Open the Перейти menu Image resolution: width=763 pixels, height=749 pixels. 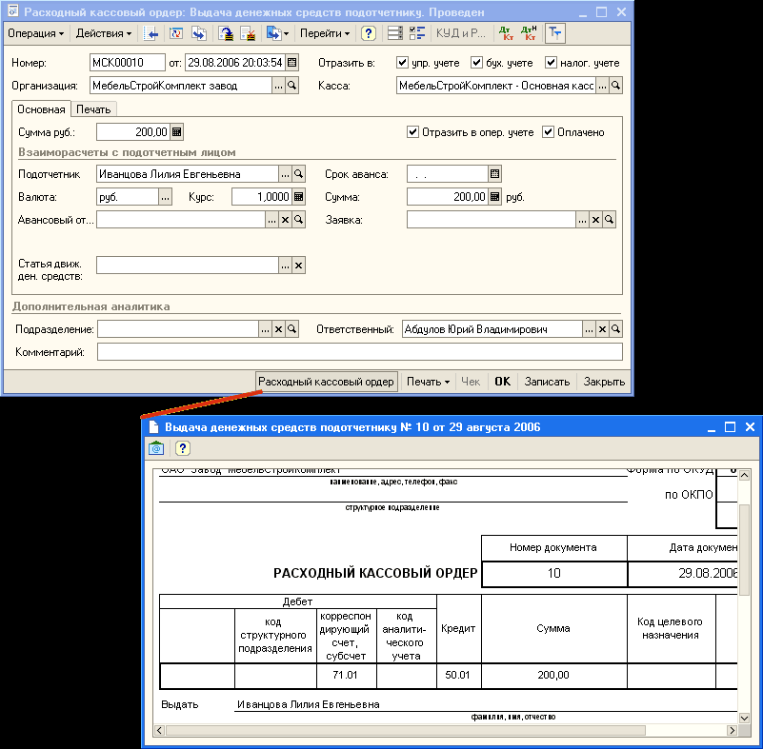[325, 33]
